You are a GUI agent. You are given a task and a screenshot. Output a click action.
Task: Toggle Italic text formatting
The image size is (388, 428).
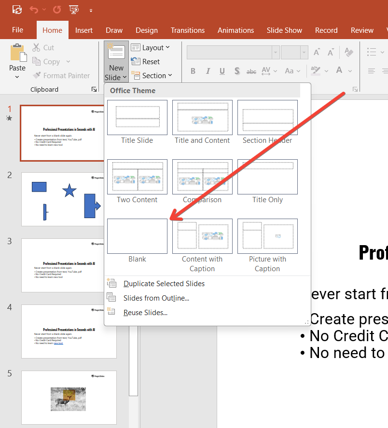tap(208, 71)
